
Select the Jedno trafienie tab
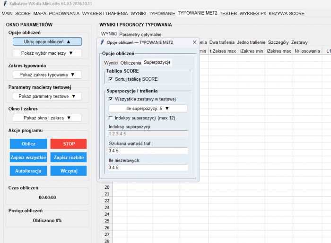251,42
